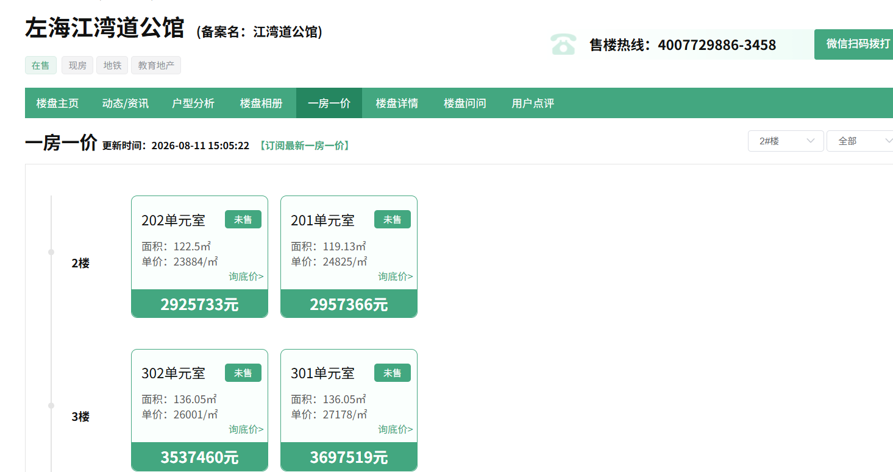Screen dimensions: 893x472
Task: Click the 3楼 timeline dot
Action: tap(51, 406)
